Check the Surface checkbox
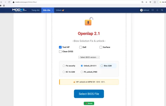The height and width of the screenshot is (106, 166). pos(101,47)
